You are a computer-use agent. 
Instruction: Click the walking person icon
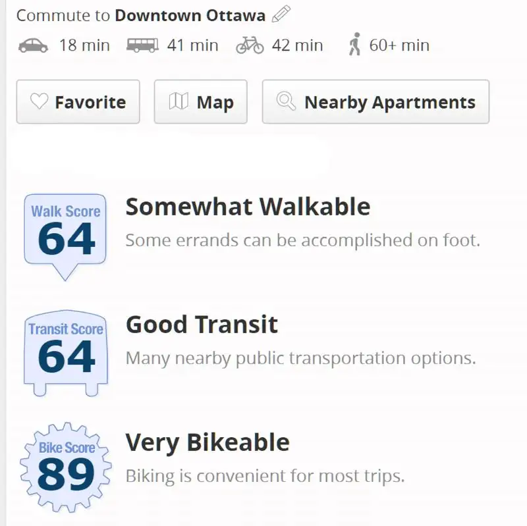click(x=355, y=45)
